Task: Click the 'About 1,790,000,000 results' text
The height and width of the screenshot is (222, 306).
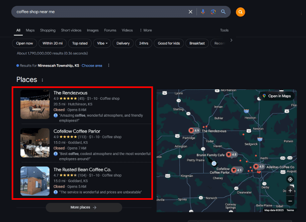Action: [x=52, y=53]
